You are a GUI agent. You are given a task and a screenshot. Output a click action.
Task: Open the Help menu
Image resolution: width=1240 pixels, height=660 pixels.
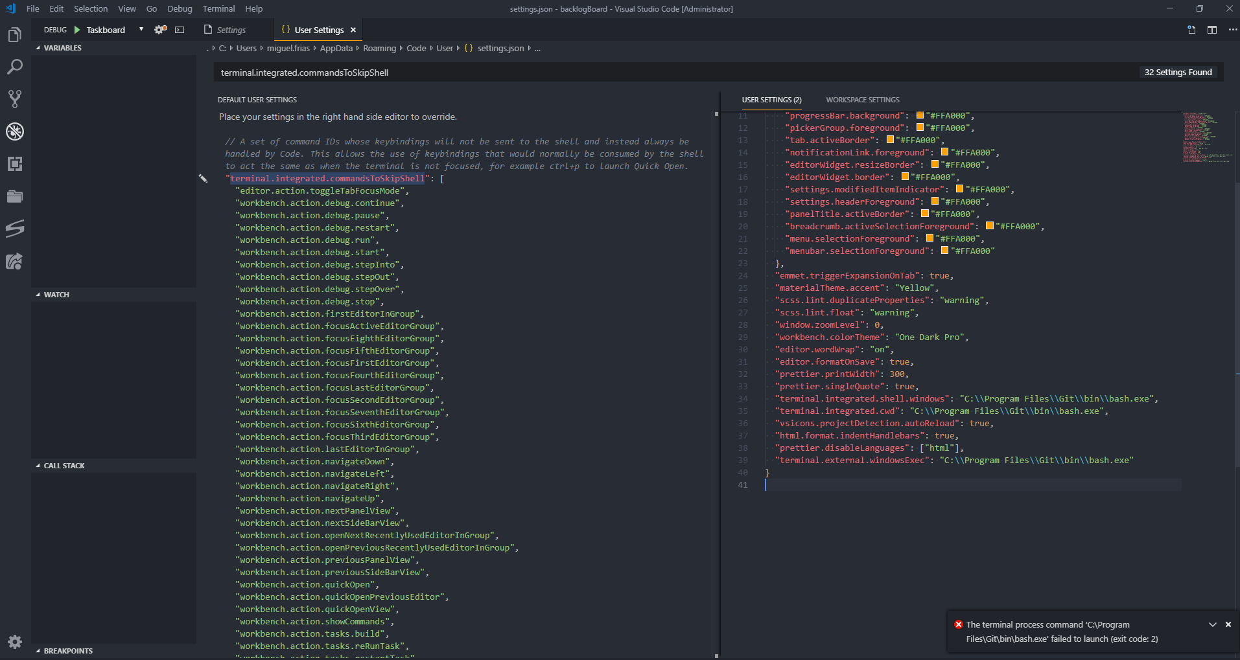click(x=254, y=8)
